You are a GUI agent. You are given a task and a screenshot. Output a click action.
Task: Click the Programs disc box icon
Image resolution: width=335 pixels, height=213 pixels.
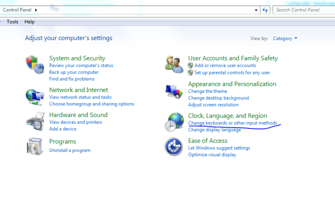pyautogui.click(x=34, y=146)
